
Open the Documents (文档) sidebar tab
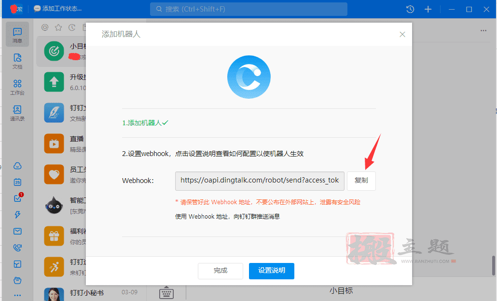tap(17, 61)
